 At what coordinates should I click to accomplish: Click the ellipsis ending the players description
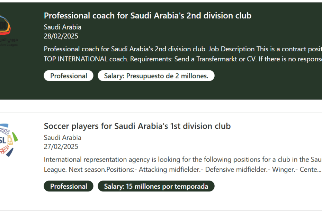point(318,170)
